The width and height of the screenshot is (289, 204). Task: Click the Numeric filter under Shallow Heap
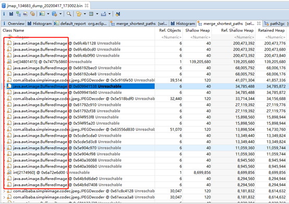[x=200, y=37]
